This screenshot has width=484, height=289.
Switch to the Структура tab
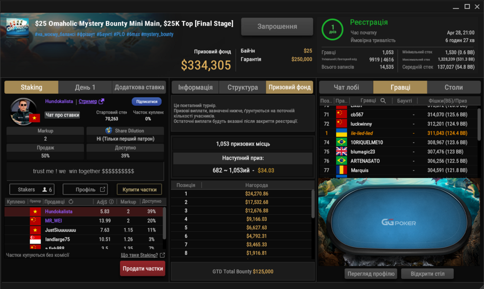pos(242,87)
